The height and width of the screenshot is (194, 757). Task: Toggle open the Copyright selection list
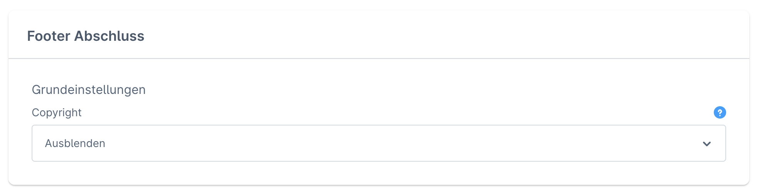[378, 143]
